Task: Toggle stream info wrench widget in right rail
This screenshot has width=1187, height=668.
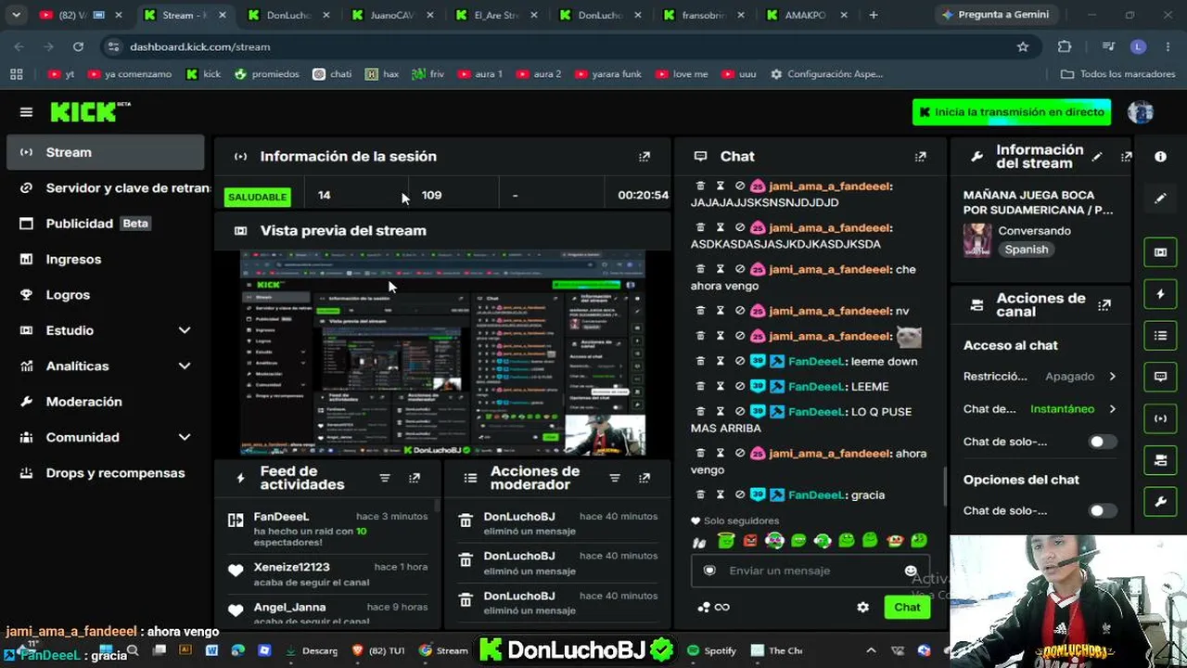Action: [1160, 502]
